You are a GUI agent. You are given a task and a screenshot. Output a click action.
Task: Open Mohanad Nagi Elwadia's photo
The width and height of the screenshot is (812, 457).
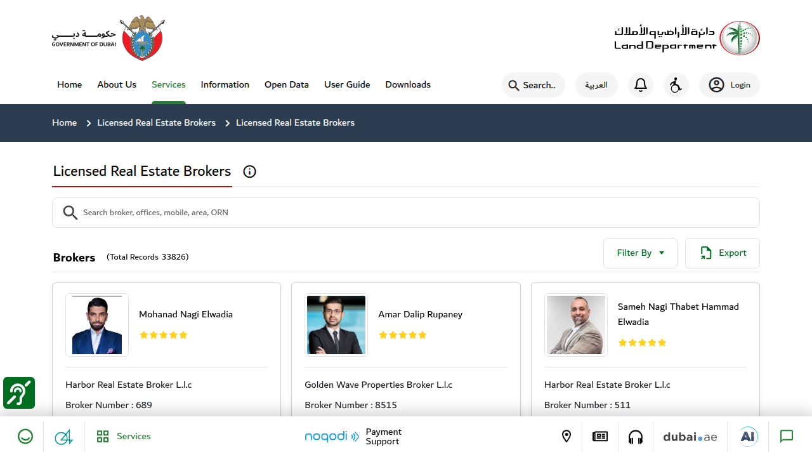pos(97,325)
